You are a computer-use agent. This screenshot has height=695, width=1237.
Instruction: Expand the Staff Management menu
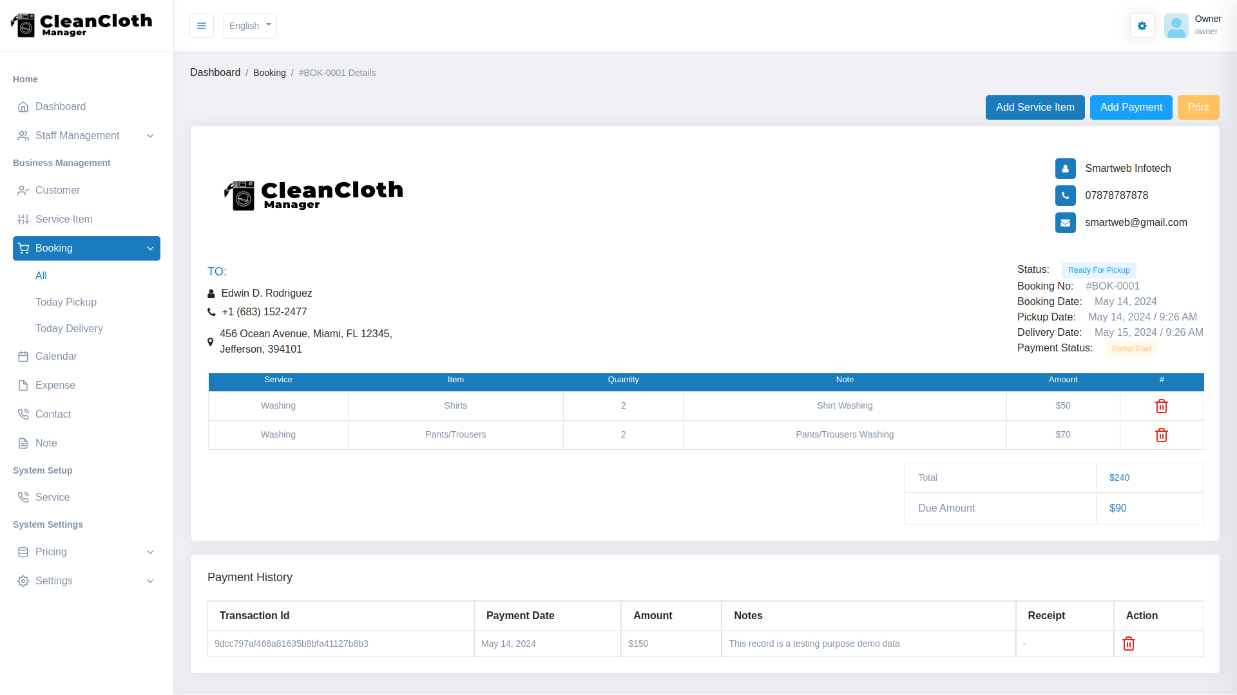77,136
